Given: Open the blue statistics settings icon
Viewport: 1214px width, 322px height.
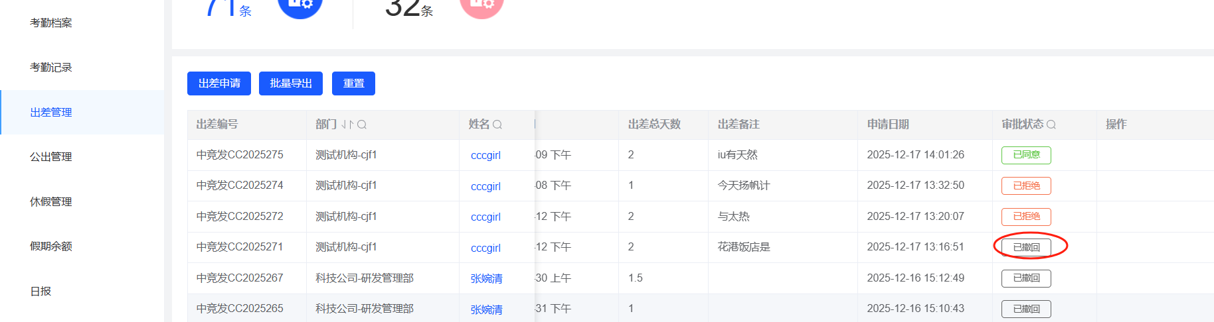Looking at the screenshot, I should (300, 5).
